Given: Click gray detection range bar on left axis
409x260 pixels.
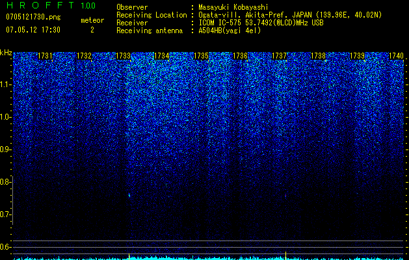Looking at the screenshot, I should point(12,200).
